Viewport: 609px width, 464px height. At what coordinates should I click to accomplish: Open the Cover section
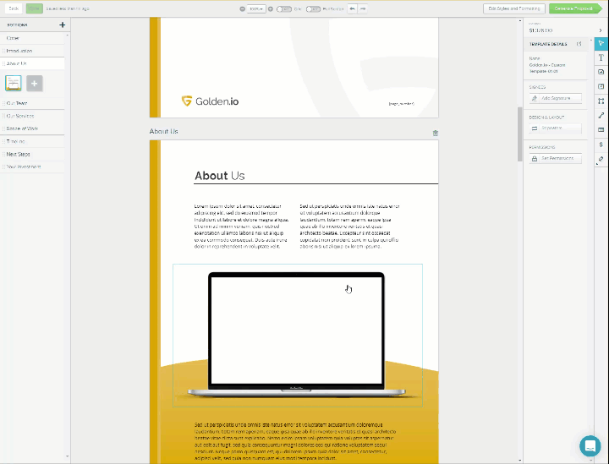33,38
